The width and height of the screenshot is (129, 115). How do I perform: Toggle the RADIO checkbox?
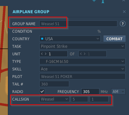coord(42,91)
